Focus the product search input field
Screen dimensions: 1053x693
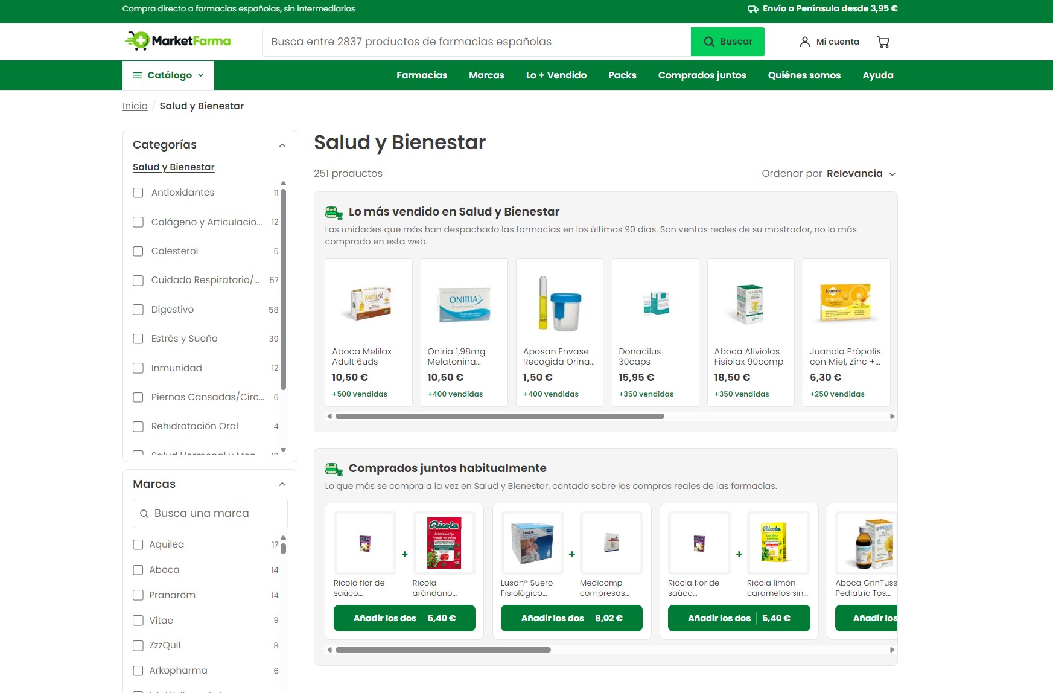(477, 42)
